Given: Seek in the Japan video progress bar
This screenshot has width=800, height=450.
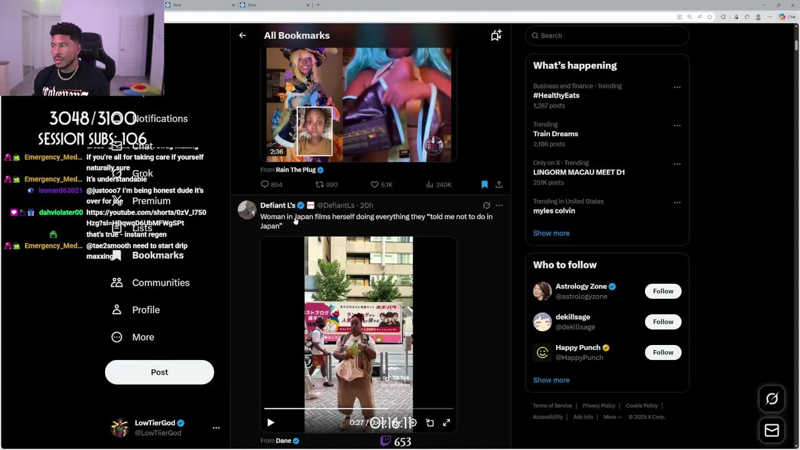Looking at the screenshot, I should tap(358, 409).
